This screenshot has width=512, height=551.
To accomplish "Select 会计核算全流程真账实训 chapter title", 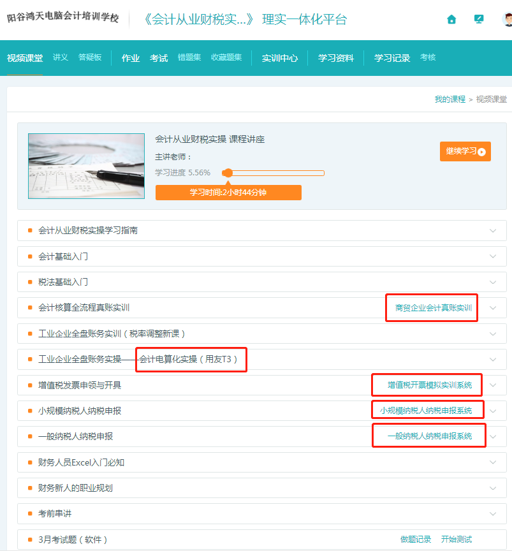I will (84, 308).
